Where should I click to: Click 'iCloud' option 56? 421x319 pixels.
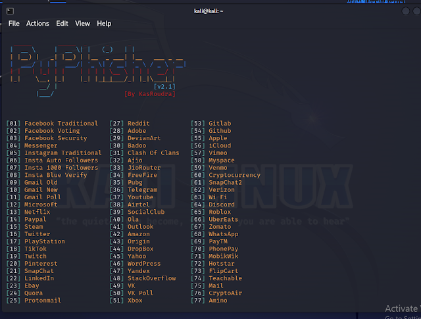[x=220, y=145]
